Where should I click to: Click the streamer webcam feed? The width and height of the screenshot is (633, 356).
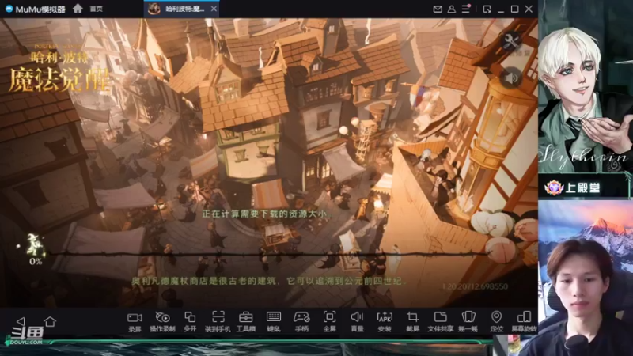[x=586, y=278]
